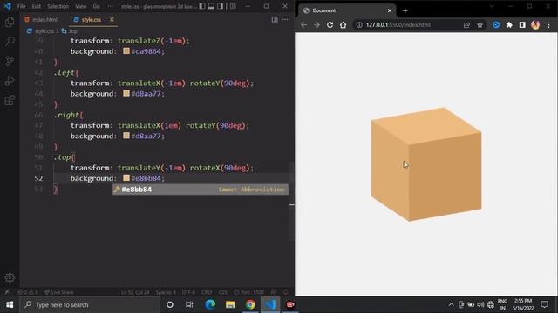Open the File menu
This screenshot has height=313, width=558.
tap(21, 6)
